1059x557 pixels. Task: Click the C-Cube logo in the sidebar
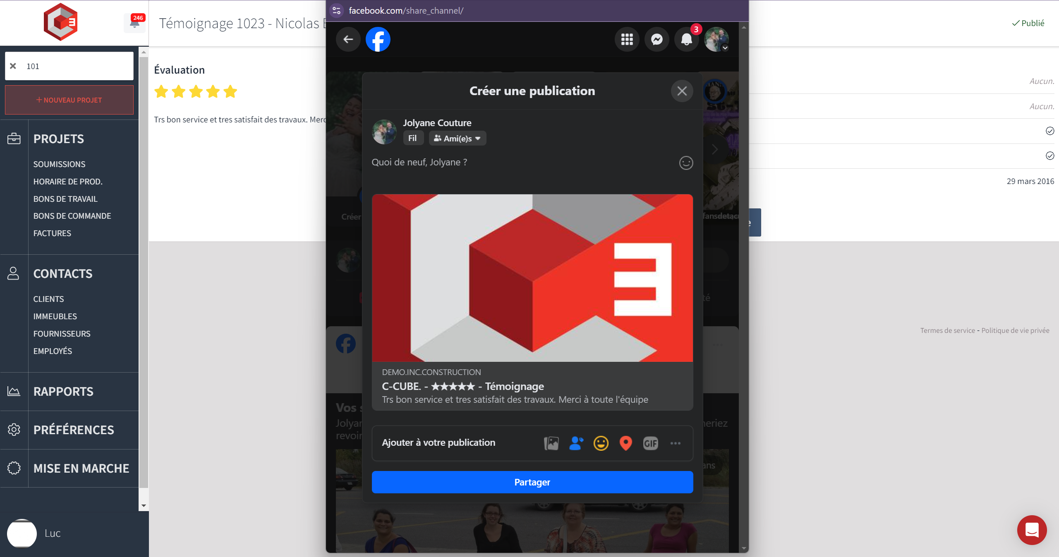click(60, 22)
